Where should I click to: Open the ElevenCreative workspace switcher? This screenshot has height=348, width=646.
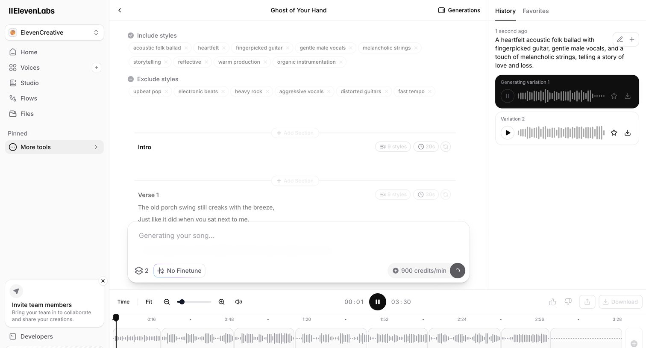pyautogui.click(x=54, y=32)
